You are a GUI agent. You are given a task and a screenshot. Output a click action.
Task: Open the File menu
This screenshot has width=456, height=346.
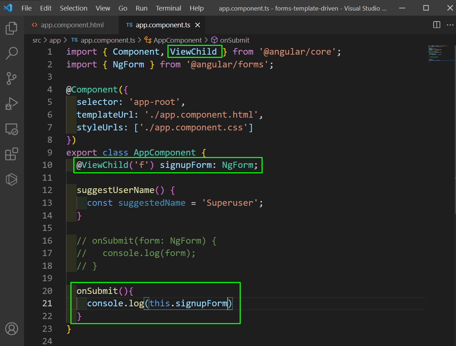coord(27,8)
